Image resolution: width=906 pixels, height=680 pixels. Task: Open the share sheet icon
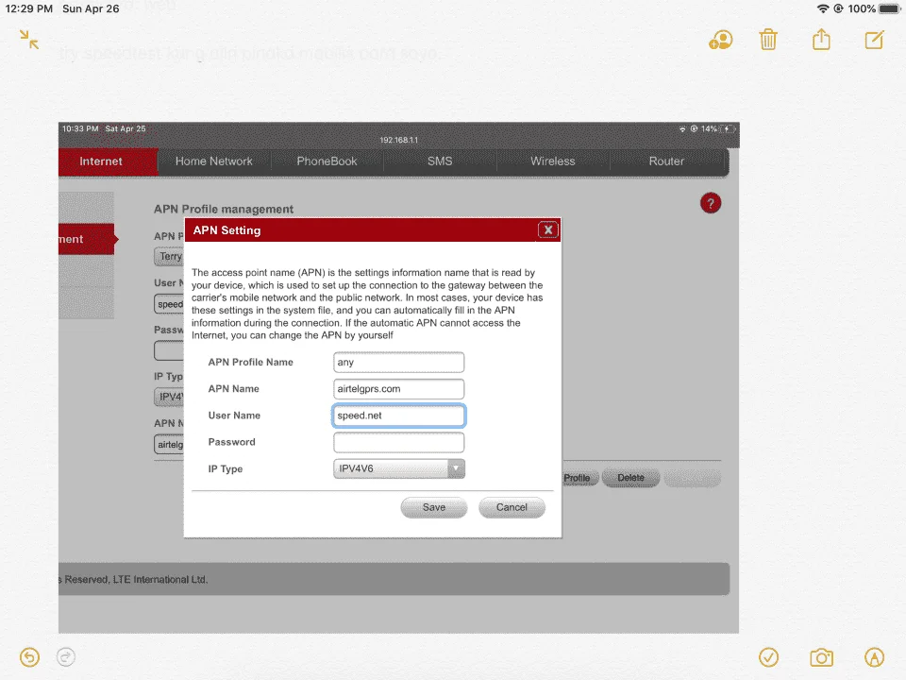click(821, 40)
